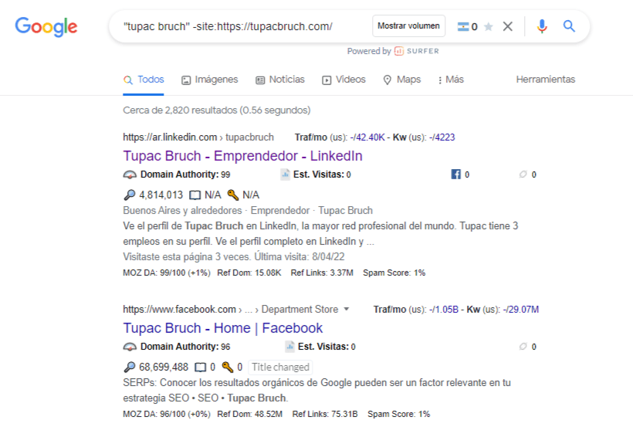
Task: Open Tupac Bruch - Home | Facebook result
Action: 223,328
